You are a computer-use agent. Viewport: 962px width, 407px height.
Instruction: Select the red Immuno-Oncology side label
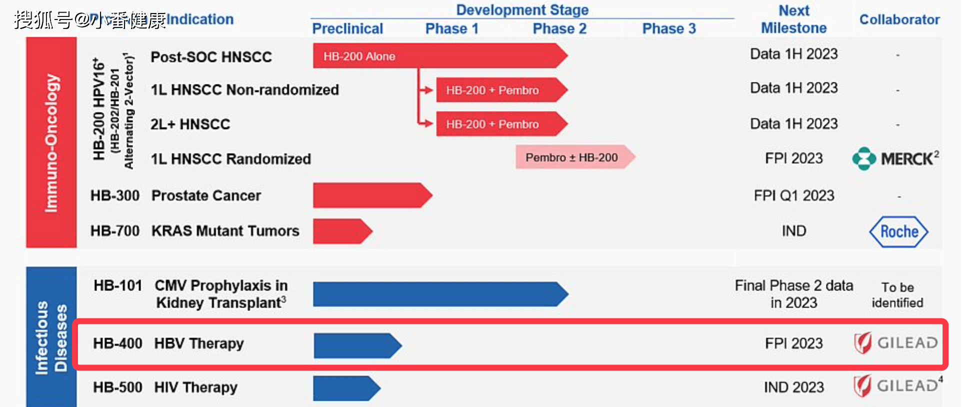[51, 142]
